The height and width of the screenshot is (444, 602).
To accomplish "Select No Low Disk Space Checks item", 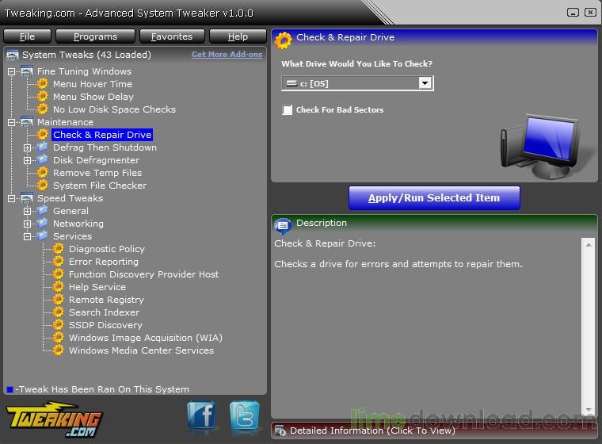I will click(x=114, y=109).
